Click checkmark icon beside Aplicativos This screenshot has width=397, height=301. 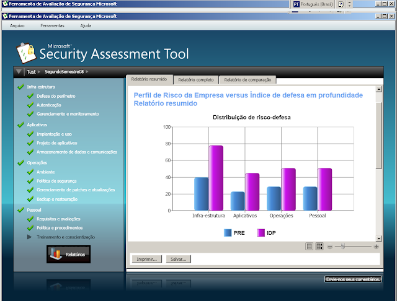point(20,124)
